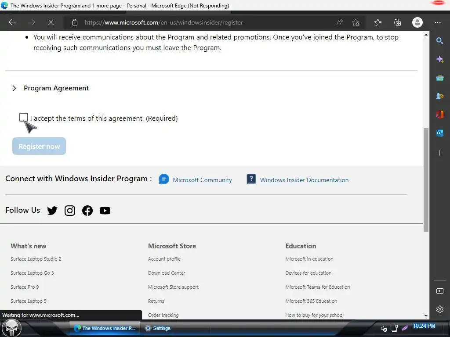Switch to The Windows Insider P... taskbar button
This screenshot has height=337, width=450.
tap(105, 328)
